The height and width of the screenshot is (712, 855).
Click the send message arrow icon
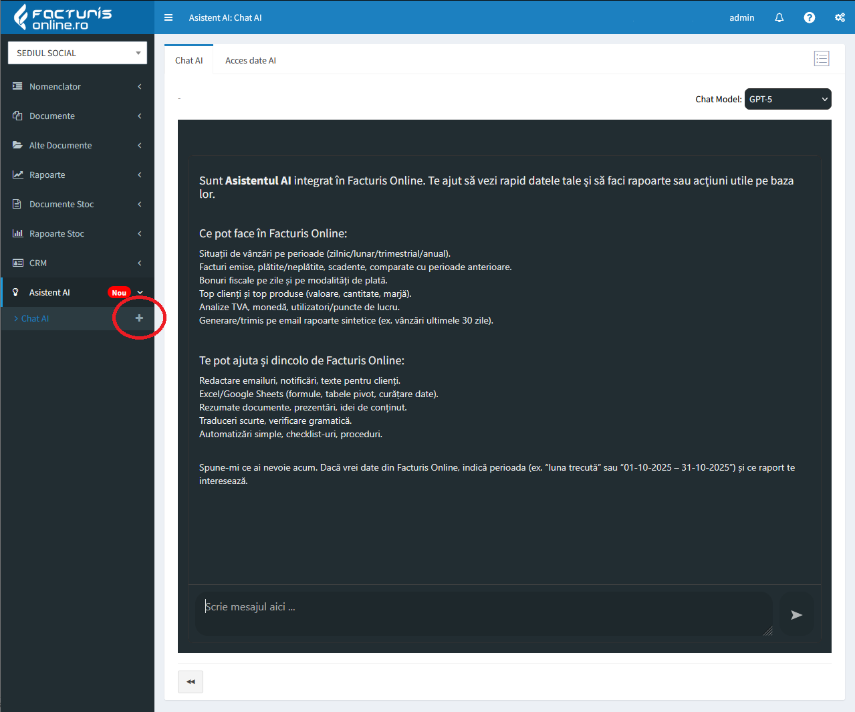pos(796,614)
